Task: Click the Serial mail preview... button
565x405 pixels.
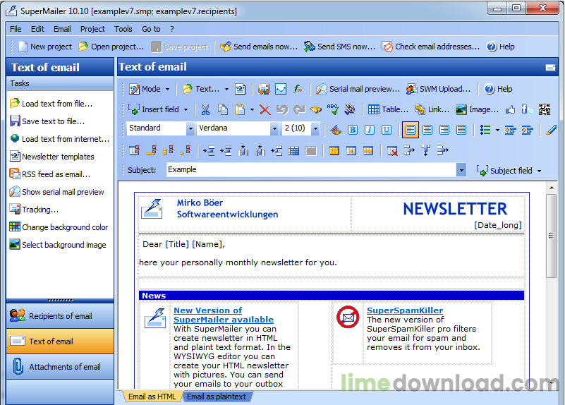Action: pos(358,89)
